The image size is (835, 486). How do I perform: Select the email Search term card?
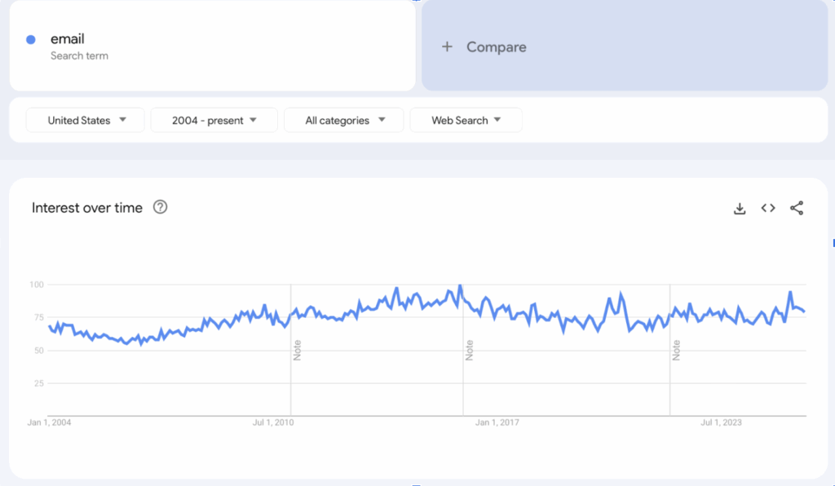(x=211, y=45)
